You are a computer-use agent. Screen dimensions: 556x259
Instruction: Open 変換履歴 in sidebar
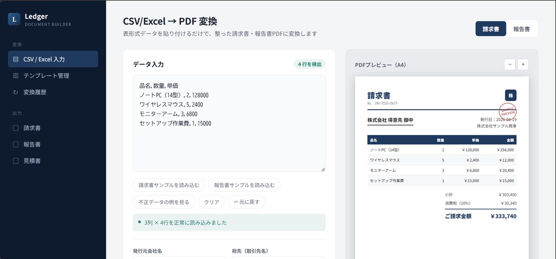coord(53,92)
